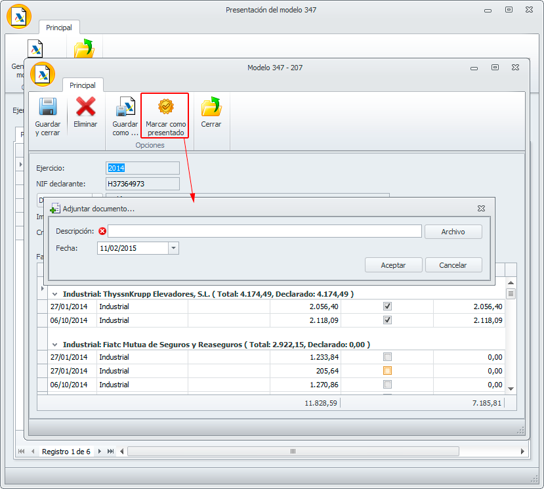Toggle the highlighted 205,64 invoice checkbox
544x489 pixels.
pos(387,371)
